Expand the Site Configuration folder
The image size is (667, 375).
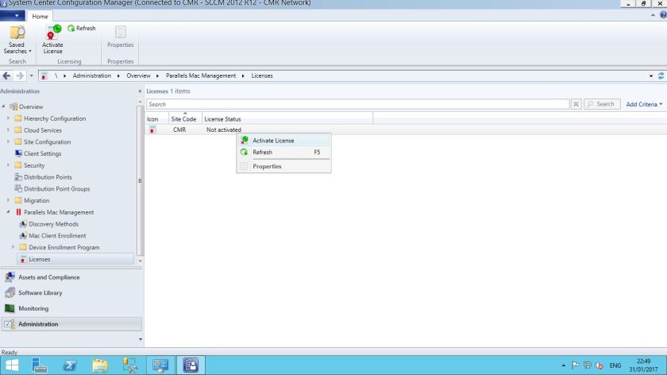click(x=8, y=142)
